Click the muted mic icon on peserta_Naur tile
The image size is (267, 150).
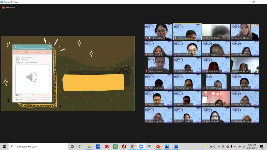click(x=233, y=38)
